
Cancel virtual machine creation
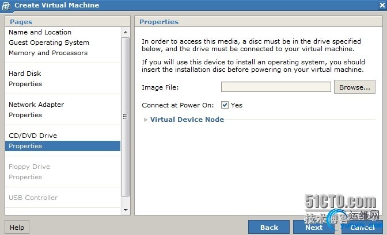pyautogui.click(x=362, y=227)
